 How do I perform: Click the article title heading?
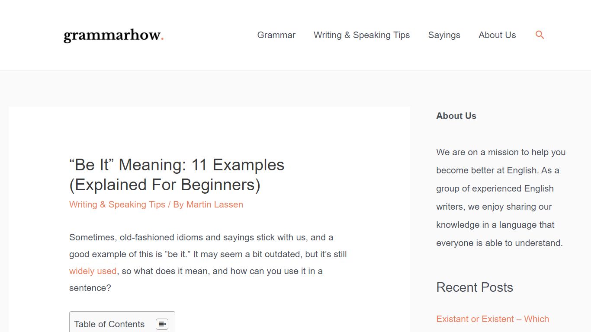[x=177, y=175]
